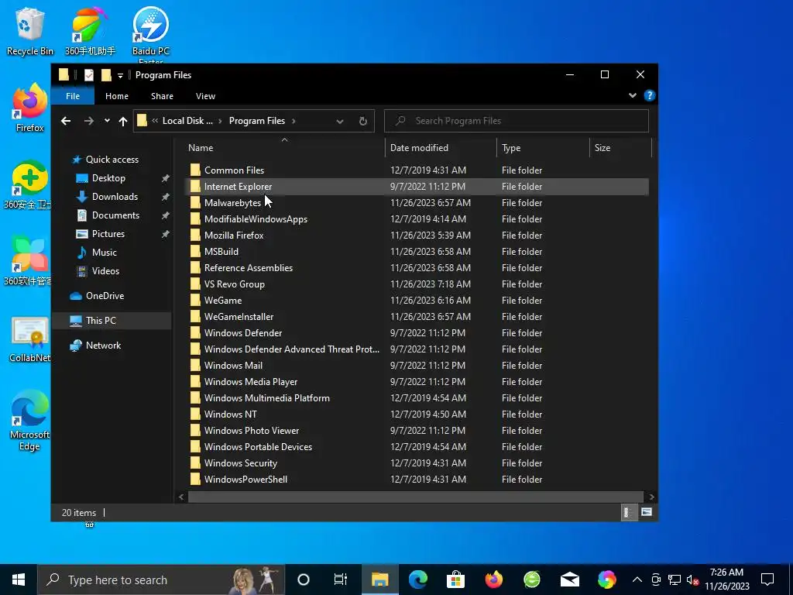Screen dimensions: 793x595
Task: Select the CollabNet desktop icon
Action: [x=30, y=340]
